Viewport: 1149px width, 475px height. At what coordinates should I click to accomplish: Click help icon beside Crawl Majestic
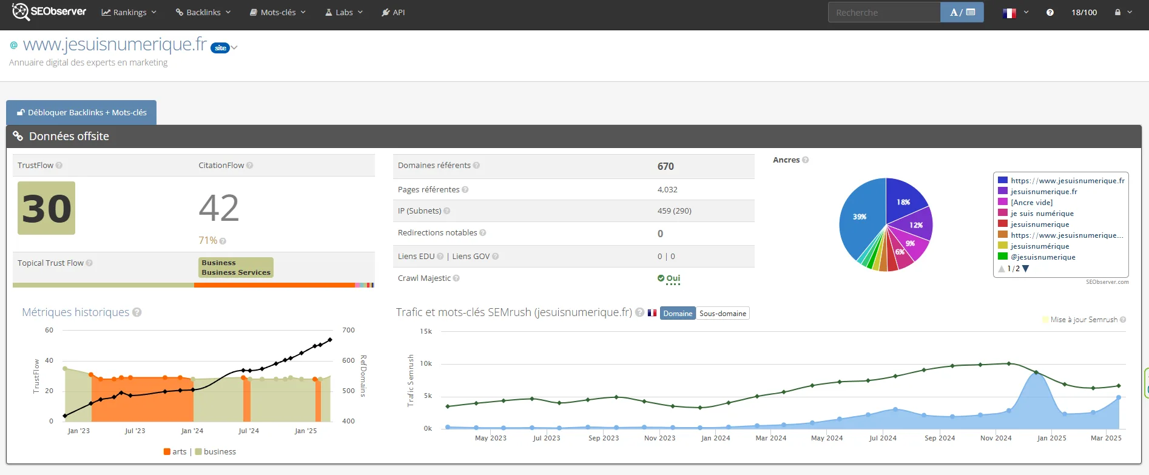point(456,278)
